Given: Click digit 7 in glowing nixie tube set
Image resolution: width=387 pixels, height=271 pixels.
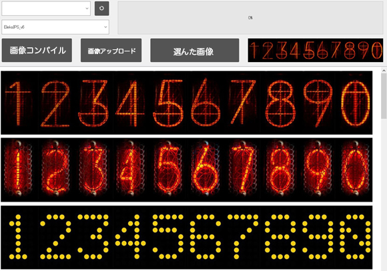Looking at the screenshot, I should [244, 170].
